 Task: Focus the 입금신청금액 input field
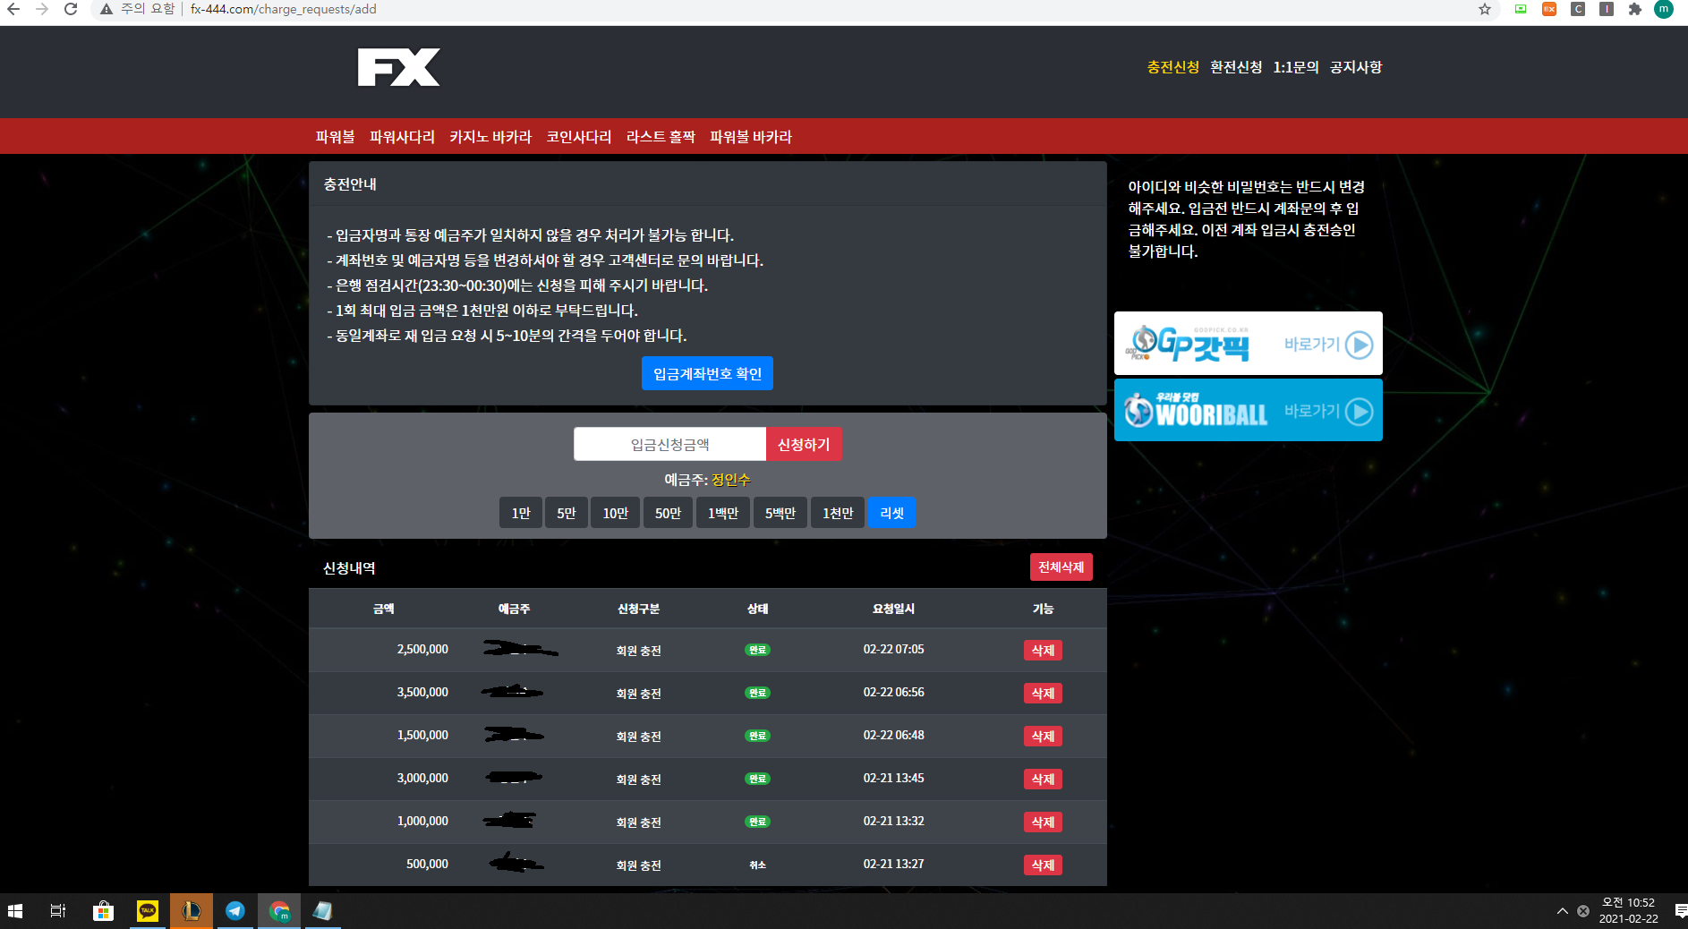tap(669, 445)
